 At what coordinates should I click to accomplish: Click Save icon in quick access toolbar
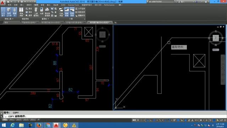(x=15, y=2)
